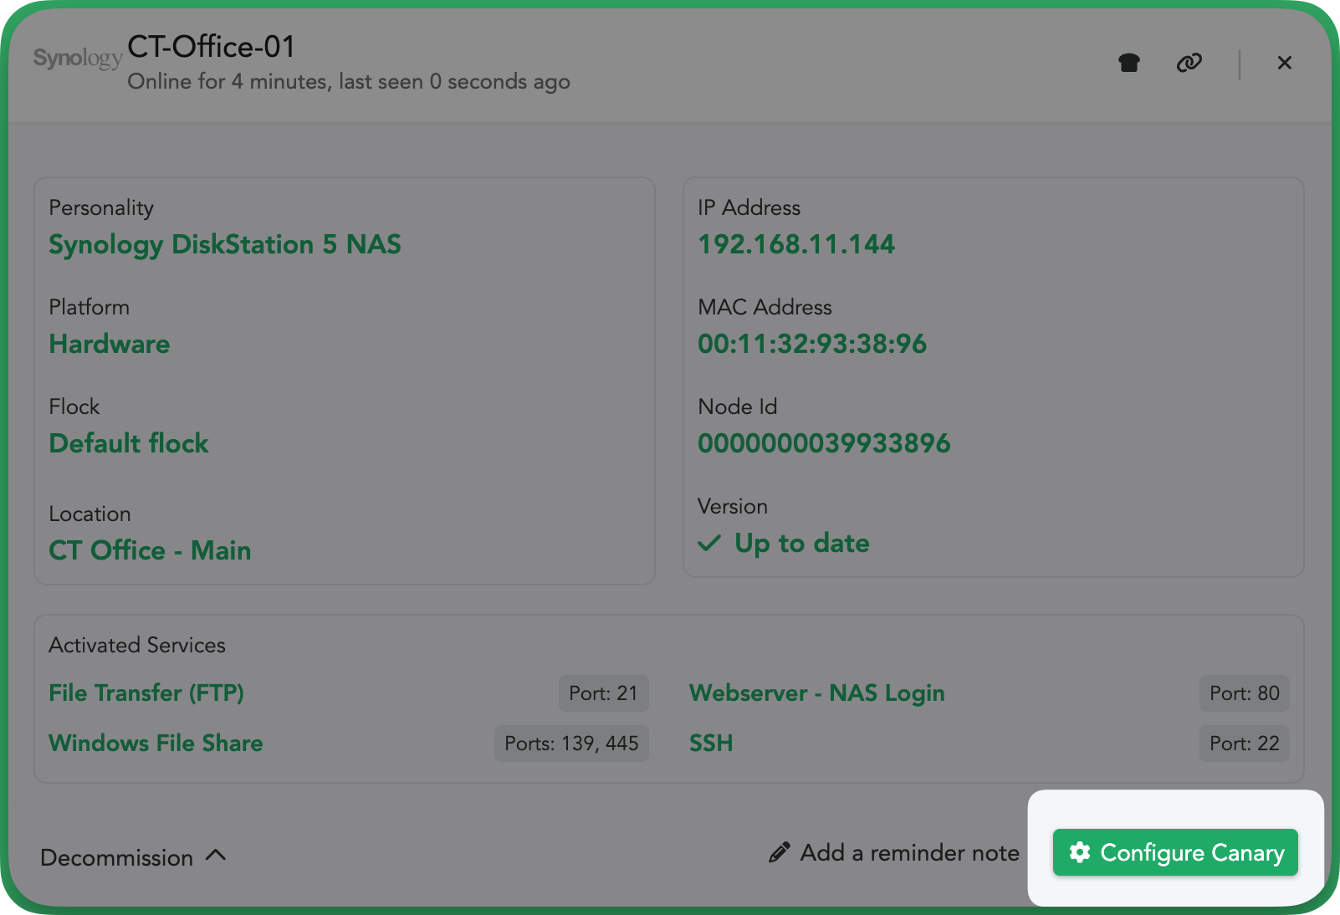Click the bird/phone icon in header
Viewport: 1340px width, 915px height.
pos(1129,63)
